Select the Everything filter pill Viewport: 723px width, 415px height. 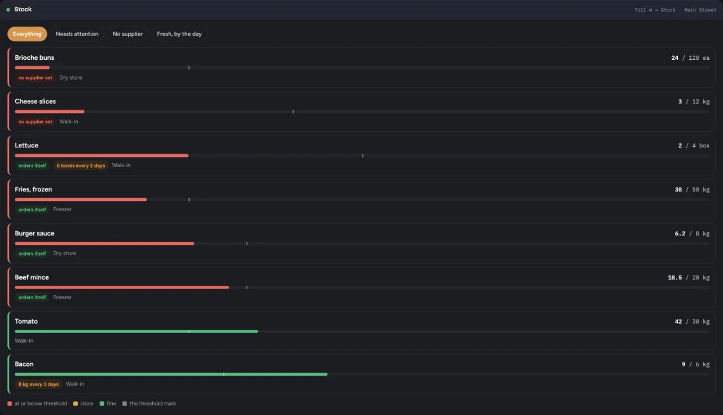coord(27,34)
